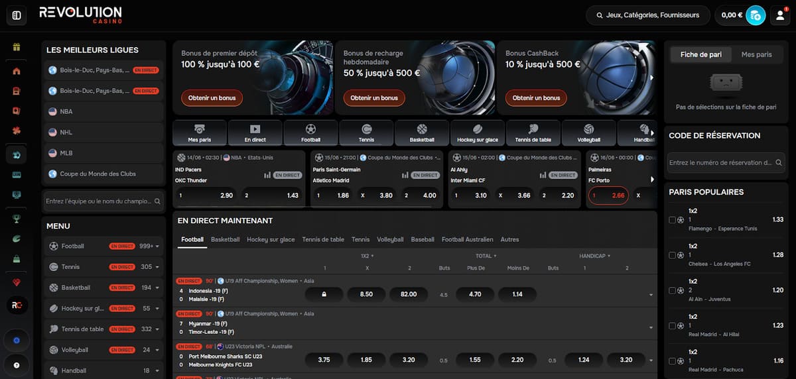Click the help question mark icon
The image size is (796, 379).
[x=17, y=364]
